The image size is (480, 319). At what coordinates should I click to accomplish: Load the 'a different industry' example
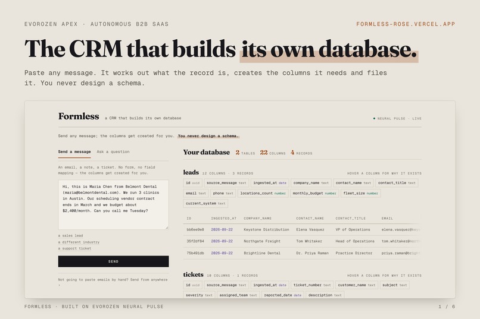click(x=79, y=242)
